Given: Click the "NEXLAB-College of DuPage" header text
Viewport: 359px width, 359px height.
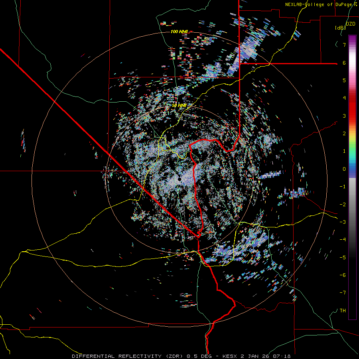Looking at the screenshot, I should (318, 4).
